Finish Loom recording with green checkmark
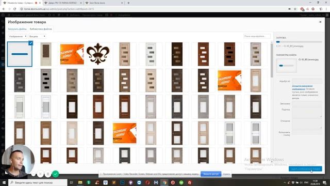The image size is (330, 186). pos(55,174)
